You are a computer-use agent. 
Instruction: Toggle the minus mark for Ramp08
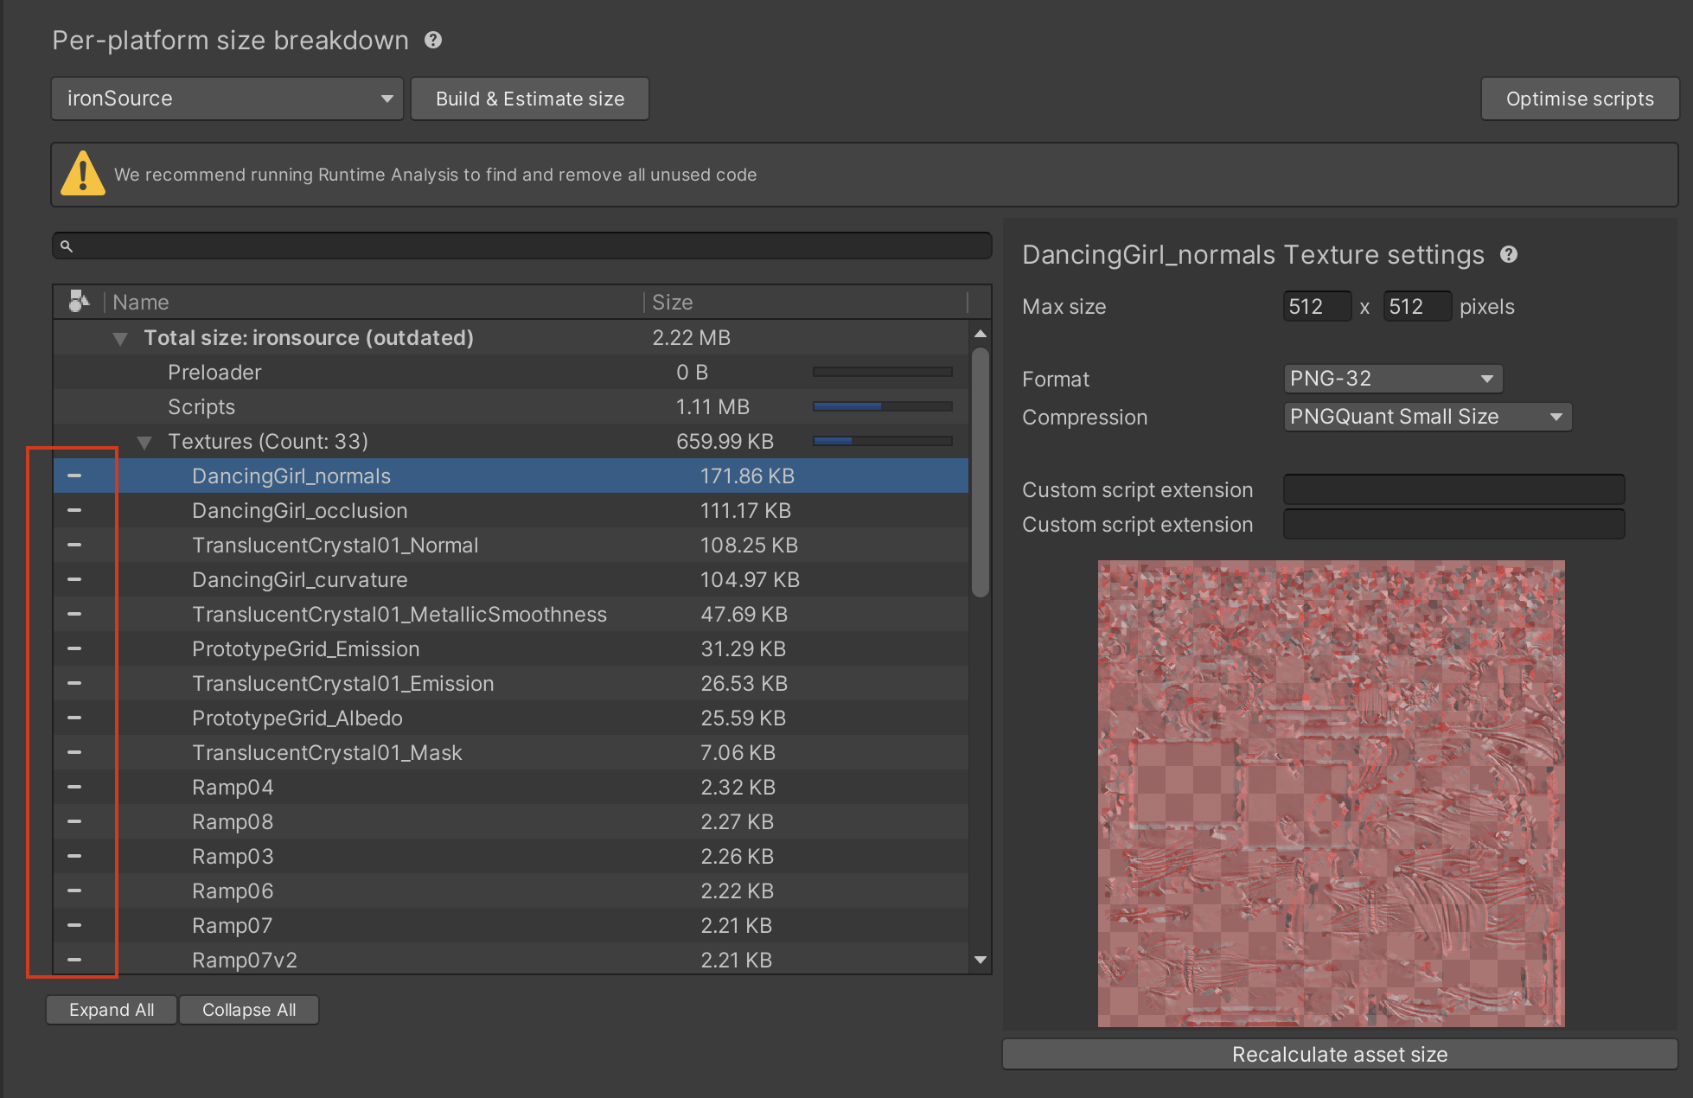tap(74, 821)
